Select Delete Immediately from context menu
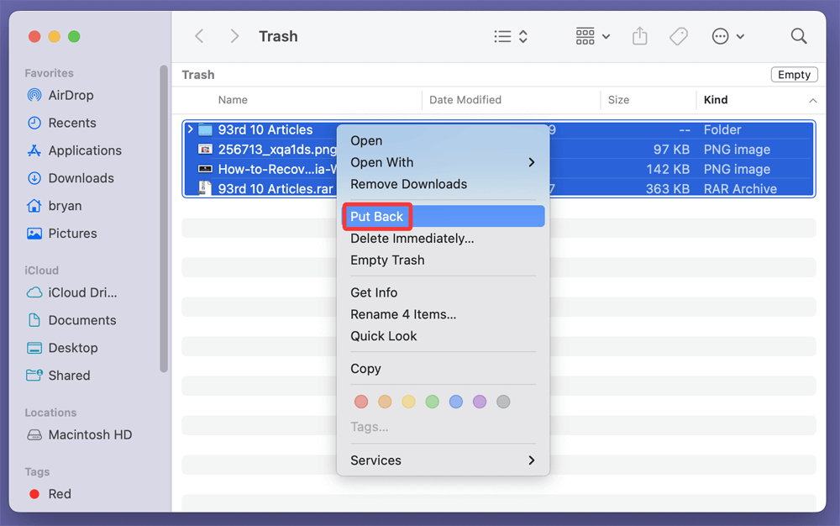 point(412,239)
